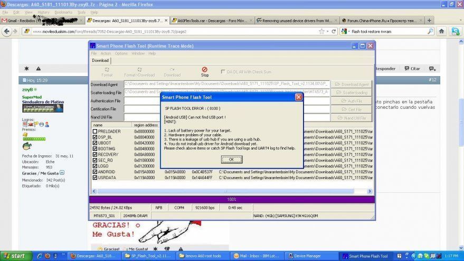Viewport: 464px width, 261px height.
Task: Open the search engine dropdown
Action: (x=345, y=31)
